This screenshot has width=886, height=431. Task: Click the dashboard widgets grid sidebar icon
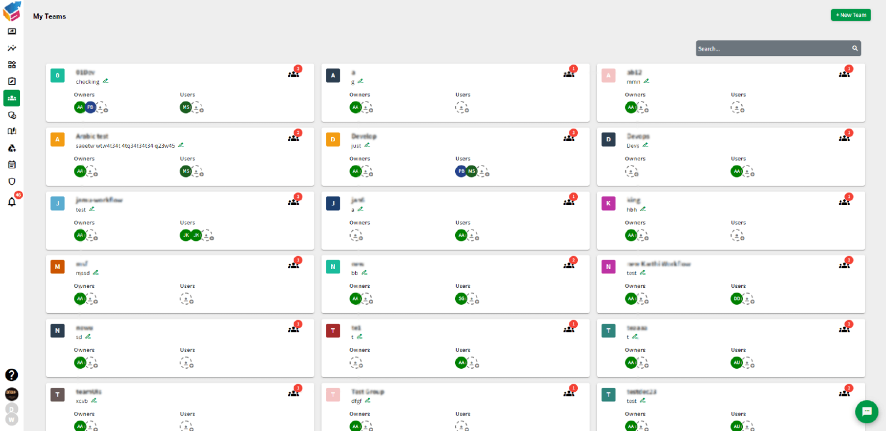click(x=12, y=65)
